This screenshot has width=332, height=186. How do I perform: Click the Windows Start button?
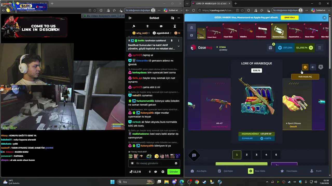coord(112,182)
